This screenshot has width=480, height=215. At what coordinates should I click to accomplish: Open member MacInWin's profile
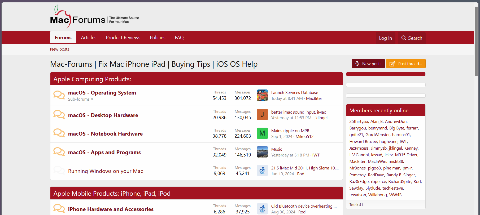click(x=377, y=162)
